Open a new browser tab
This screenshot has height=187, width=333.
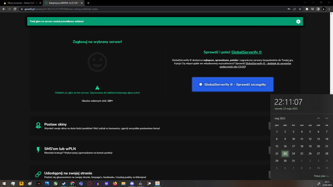pyautogui.click(x=88, y=3)
